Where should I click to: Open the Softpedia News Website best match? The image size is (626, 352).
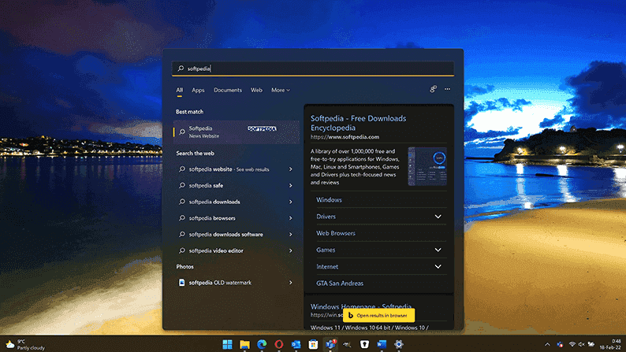coord(237,132)
